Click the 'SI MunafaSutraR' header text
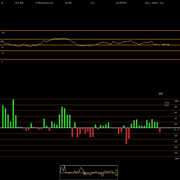The image size is (180, 180). (x=44, y=3)
